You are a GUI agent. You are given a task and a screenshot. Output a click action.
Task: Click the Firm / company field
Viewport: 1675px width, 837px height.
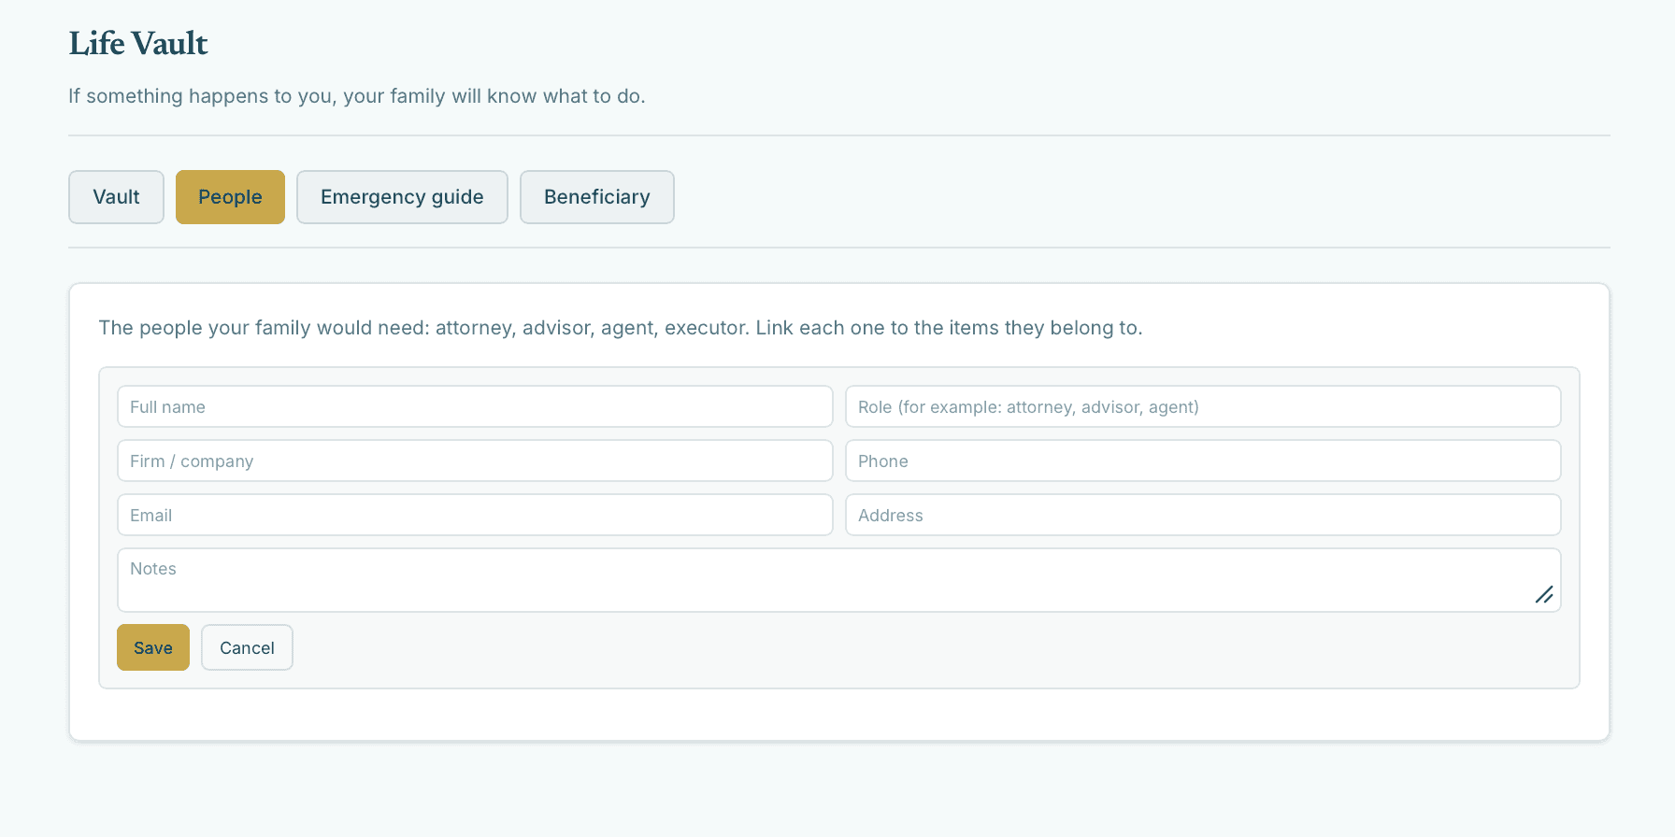(475, 461)
